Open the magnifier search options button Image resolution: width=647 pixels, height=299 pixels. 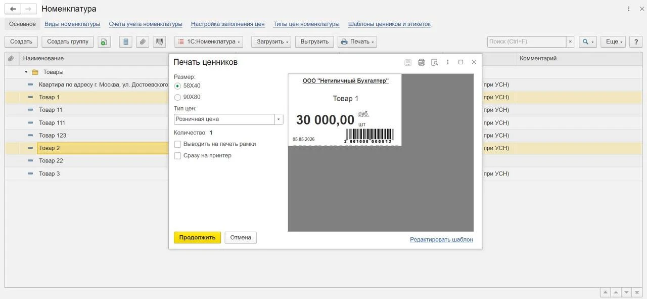[x=587, y=41]
